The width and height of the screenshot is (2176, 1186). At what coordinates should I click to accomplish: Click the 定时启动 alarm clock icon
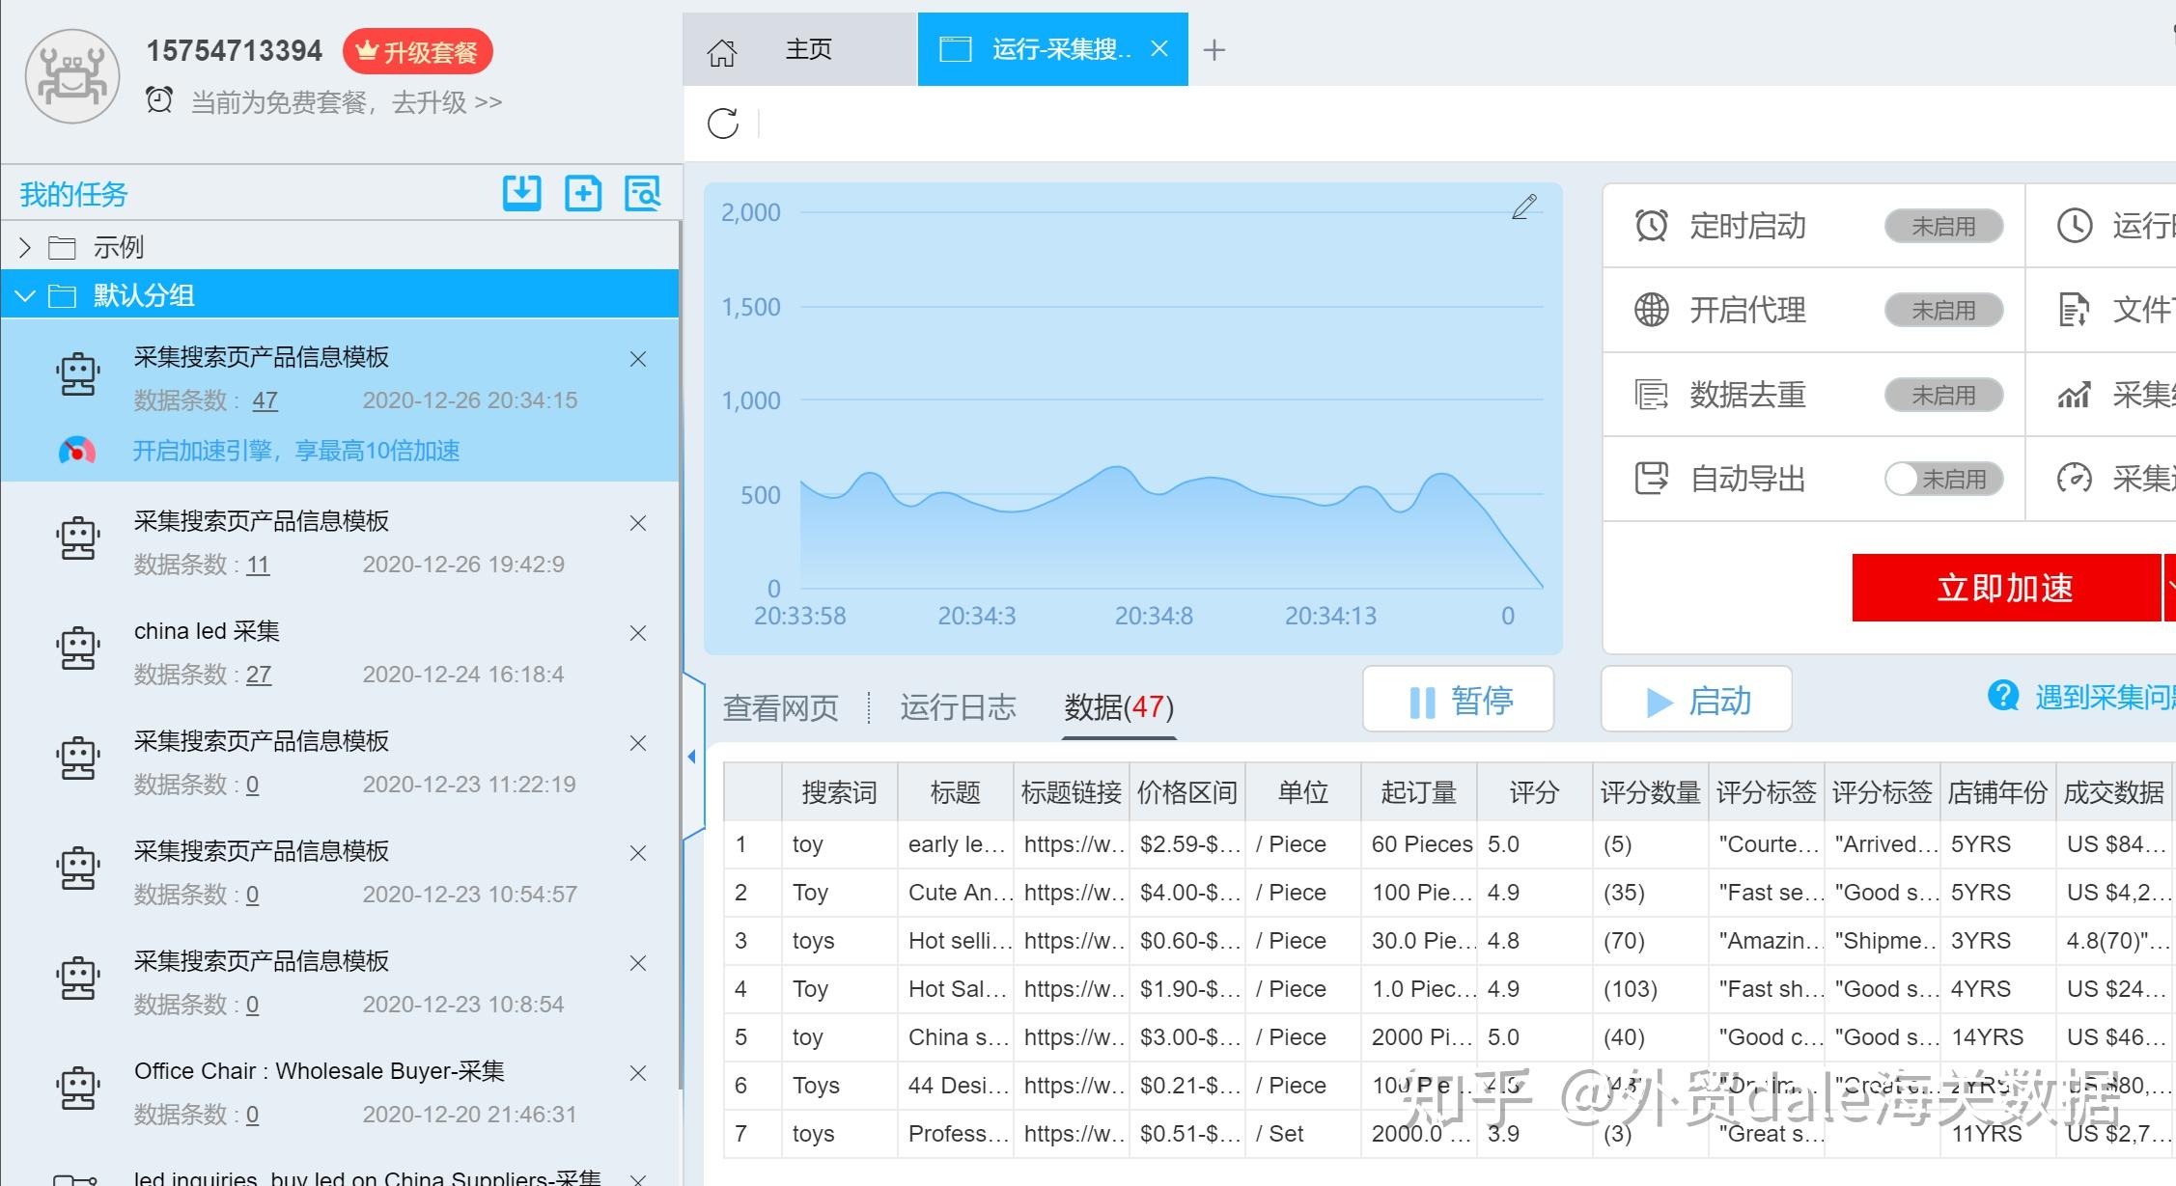point(1651,226)
